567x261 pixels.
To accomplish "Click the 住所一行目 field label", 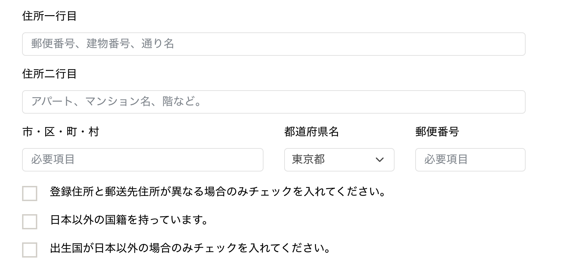I will click(49, 16).
